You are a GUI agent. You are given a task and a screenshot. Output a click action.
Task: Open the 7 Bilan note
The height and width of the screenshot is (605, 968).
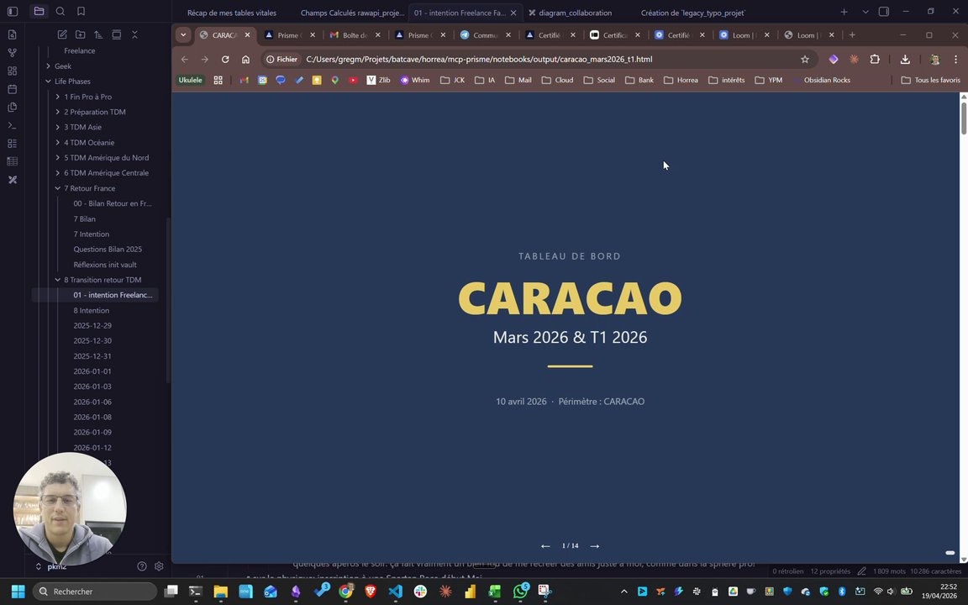85,218
